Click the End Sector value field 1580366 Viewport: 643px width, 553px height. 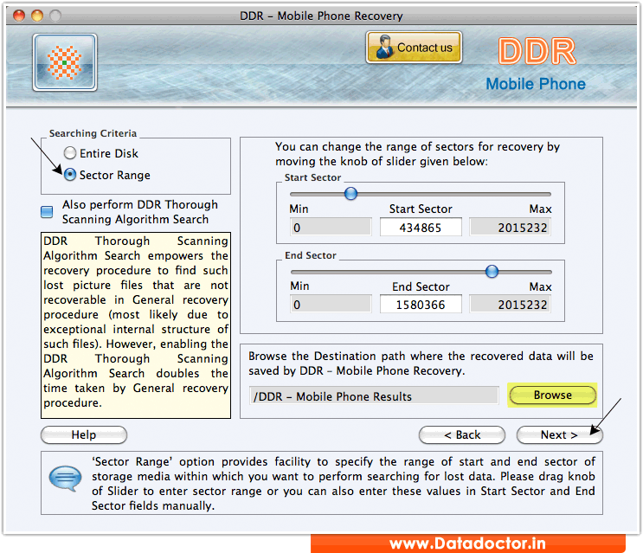click(x=421, y=305)
